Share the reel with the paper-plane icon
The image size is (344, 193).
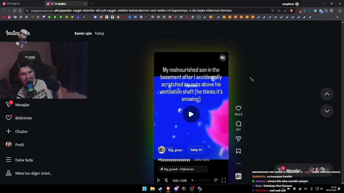[x=238, y=139]
